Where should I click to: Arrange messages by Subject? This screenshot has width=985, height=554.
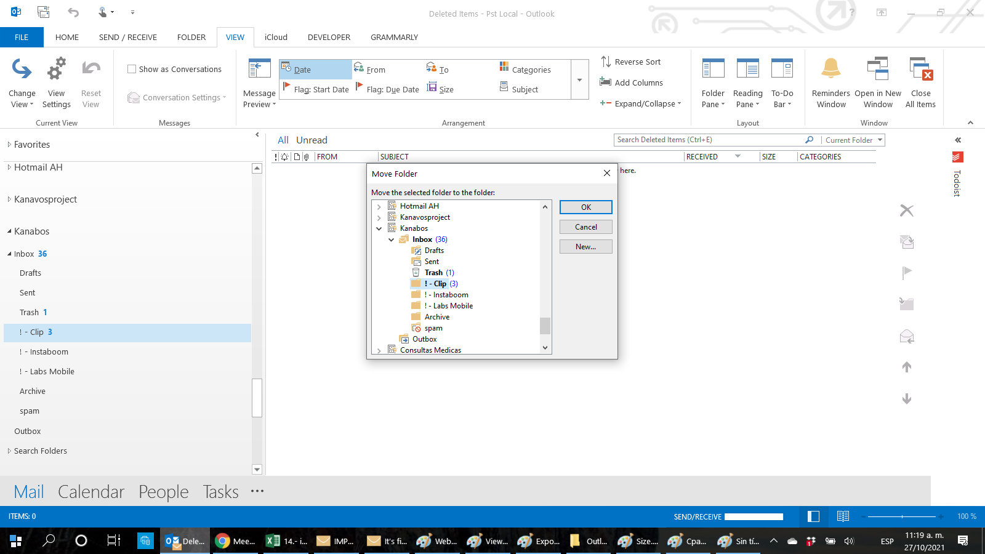click(x=519, y=89)
